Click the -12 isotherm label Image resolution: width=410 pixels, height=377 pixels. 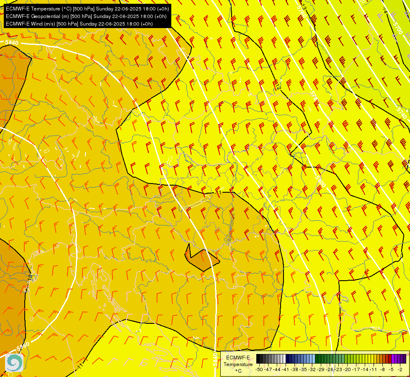pyautogui.click(x=278, y=87)
